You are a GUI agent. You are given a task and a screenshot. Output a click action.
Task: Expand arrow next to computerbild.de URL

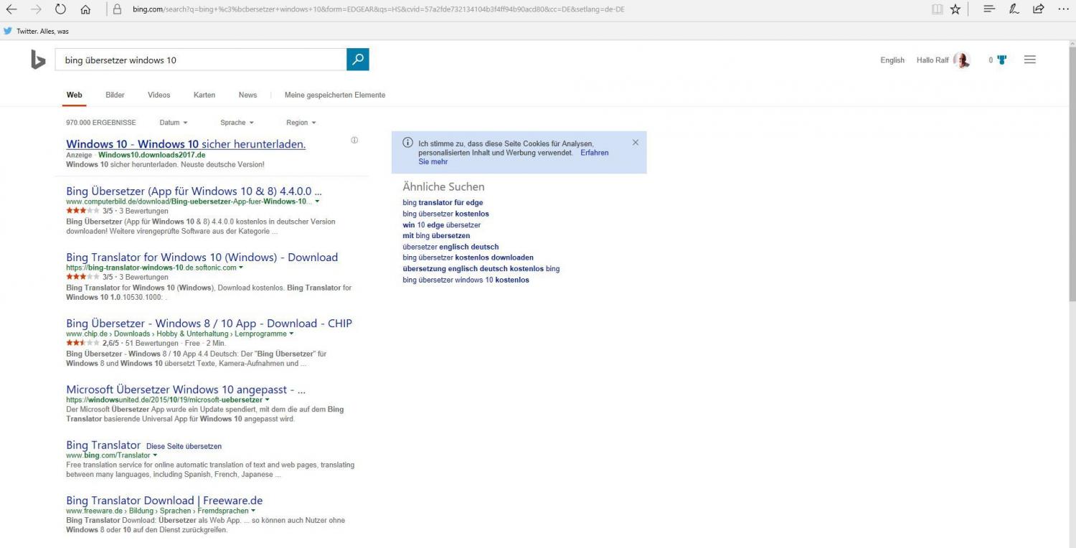[317, 202]
